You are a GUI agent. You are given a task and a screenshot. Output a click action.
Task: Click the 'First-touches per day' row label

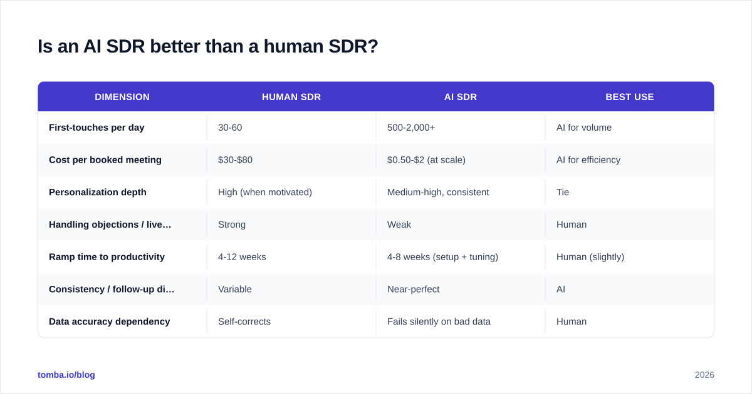pos(97,128)
